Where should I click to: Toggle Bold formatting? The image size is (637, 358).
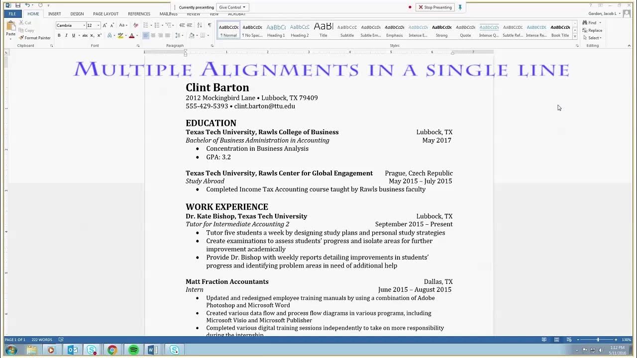pos(59,35)
